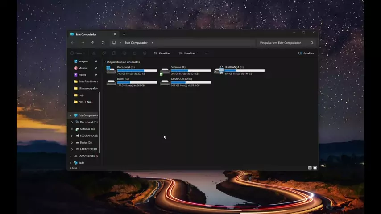Toggle the Detalhes pane
Screen dimensions: 381x214
(306, 53)
